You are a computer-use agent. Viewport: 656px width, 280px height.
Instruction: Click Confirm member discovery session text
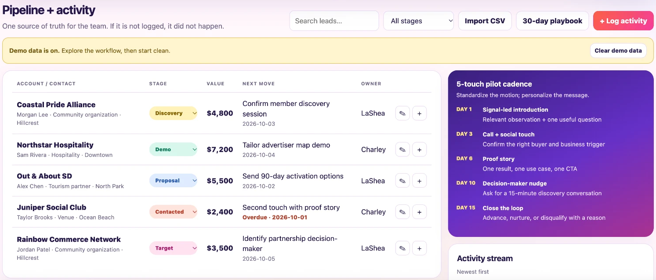(286, 109)
